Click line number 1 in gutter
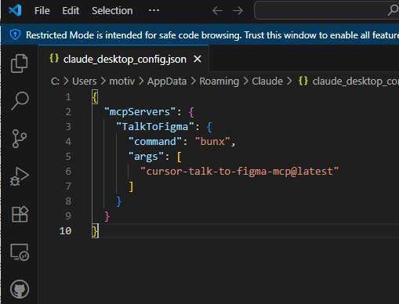 click(x=68, y=97)
